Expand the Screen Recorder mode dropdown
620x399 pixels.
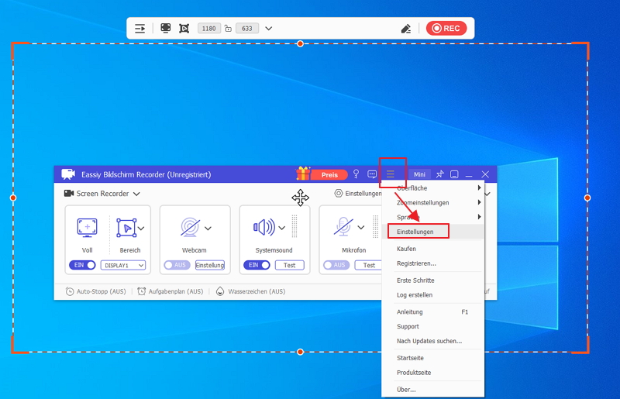click(136, 194)
